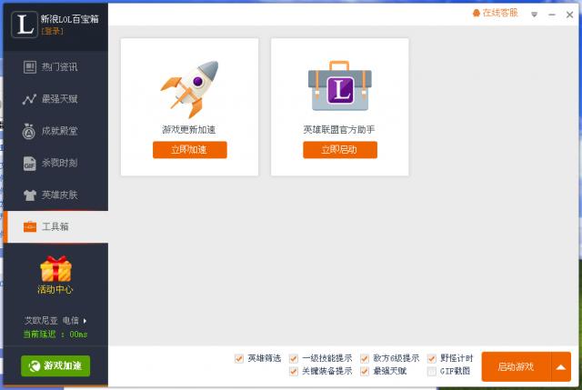Viewport: 582px width, 390px height.
Task: Click the 成就殿堂 medal icon in sidebar
Action: tap(29, 131)
